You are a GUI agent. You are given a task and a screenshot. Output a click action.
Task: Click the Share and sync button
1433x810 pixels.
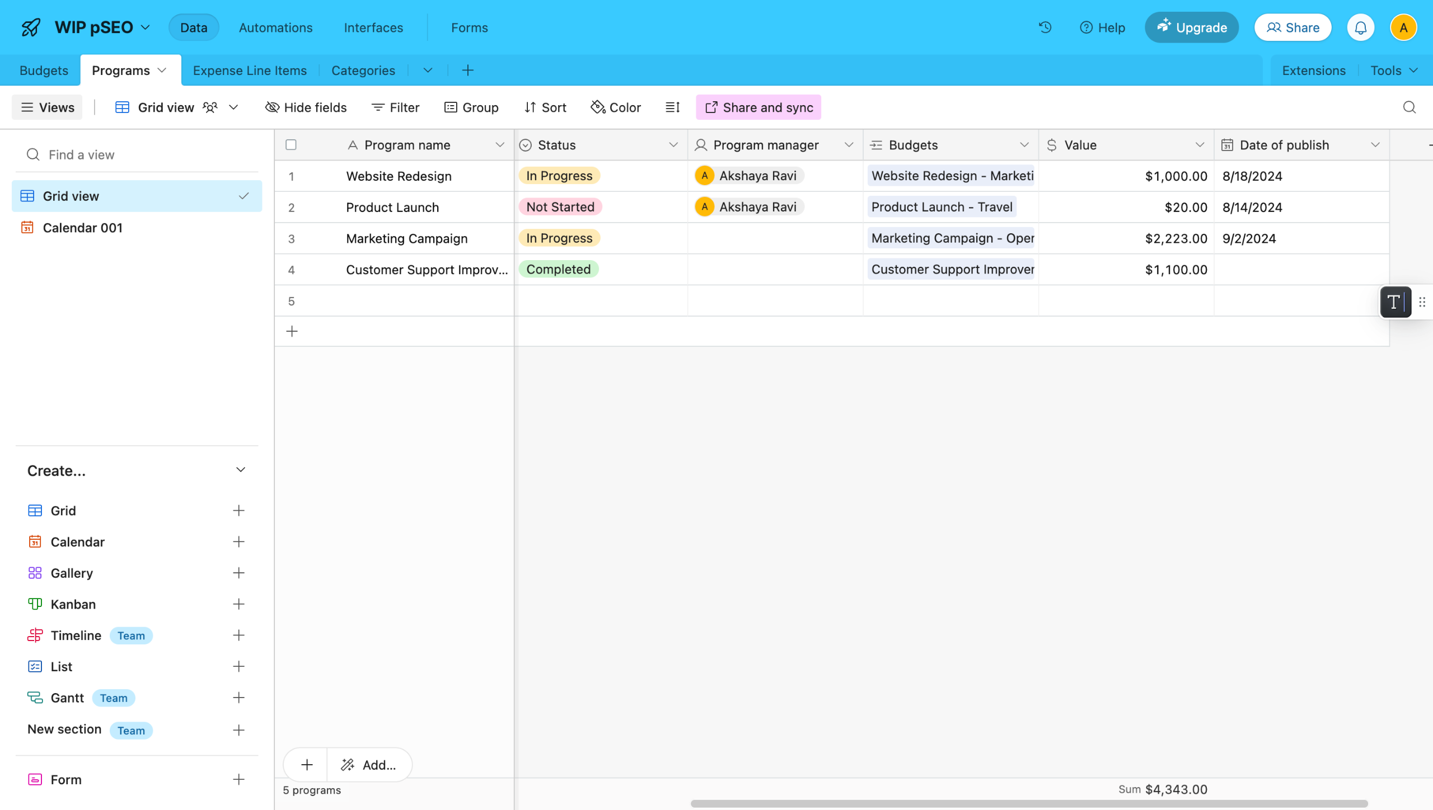point(758,107)
